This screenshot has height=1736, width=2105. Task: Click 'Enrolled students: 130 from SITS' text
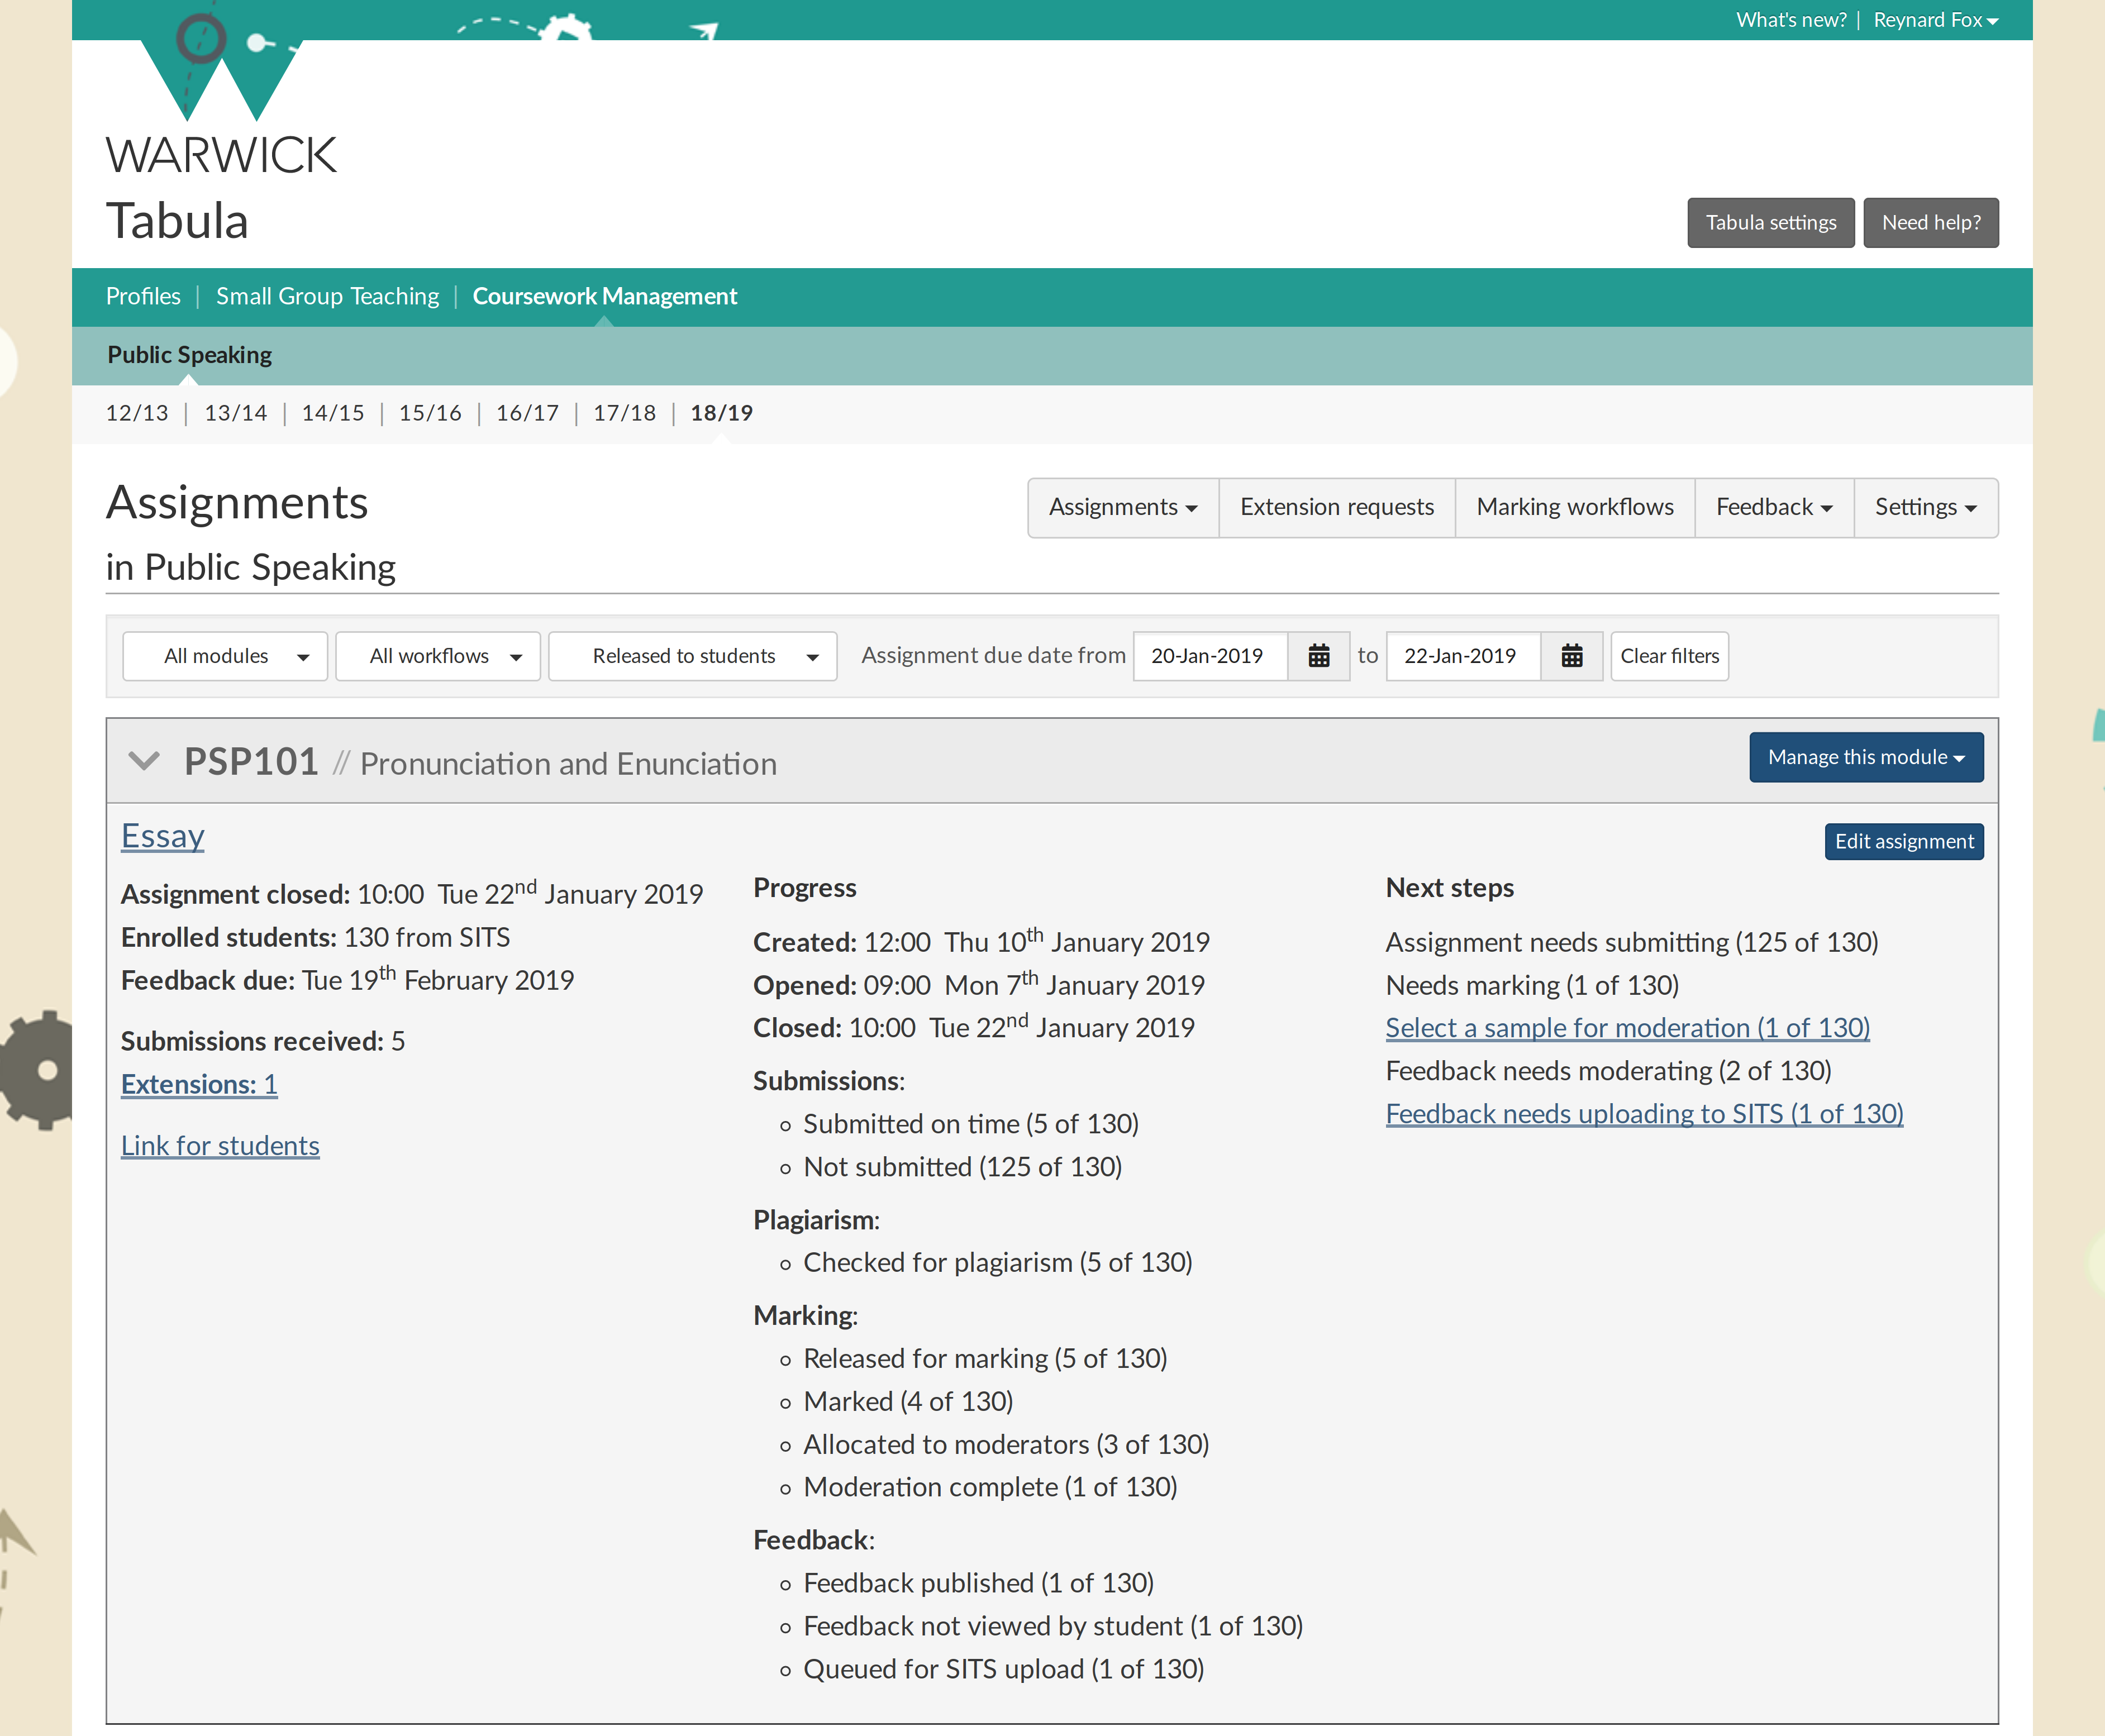pyautogui.click(x=316, y=937)
